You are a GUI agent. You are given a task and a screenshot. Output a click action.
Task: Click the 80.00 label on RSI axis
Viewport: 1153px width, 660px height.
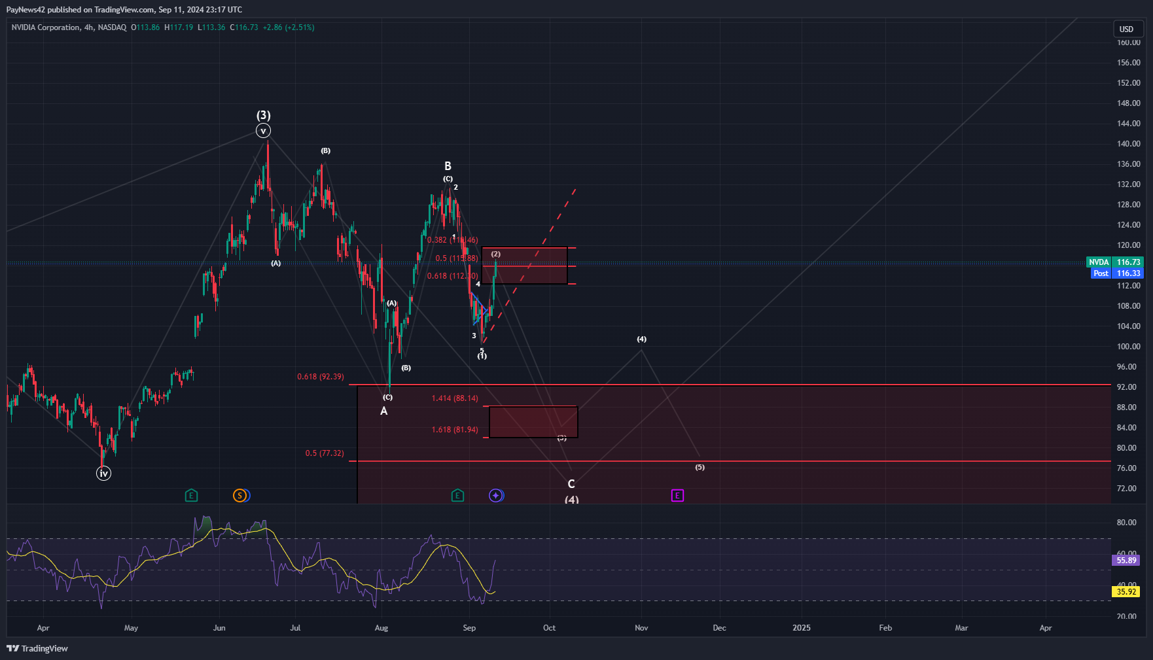click(x=1126, y=522)
